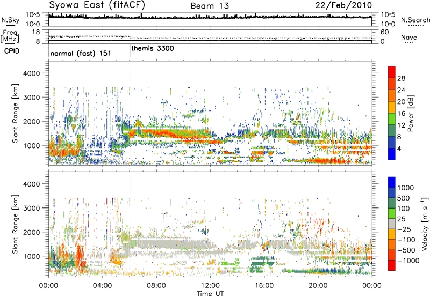Click the '16' Power colorbar tick
The image size is (430, 297).
401,114
